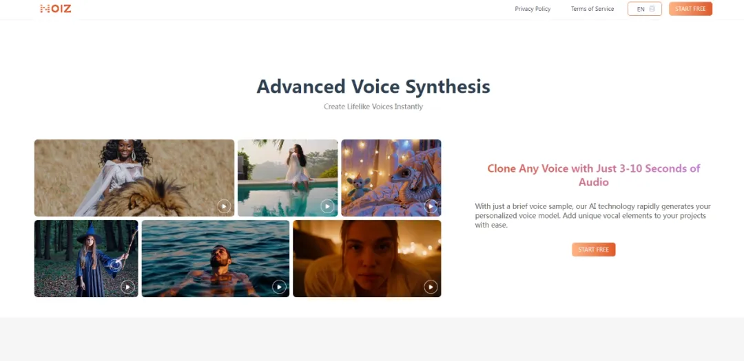Select the lion and woman thumbnail
This screenshot has height=361, width=744.
coord(134,177)
